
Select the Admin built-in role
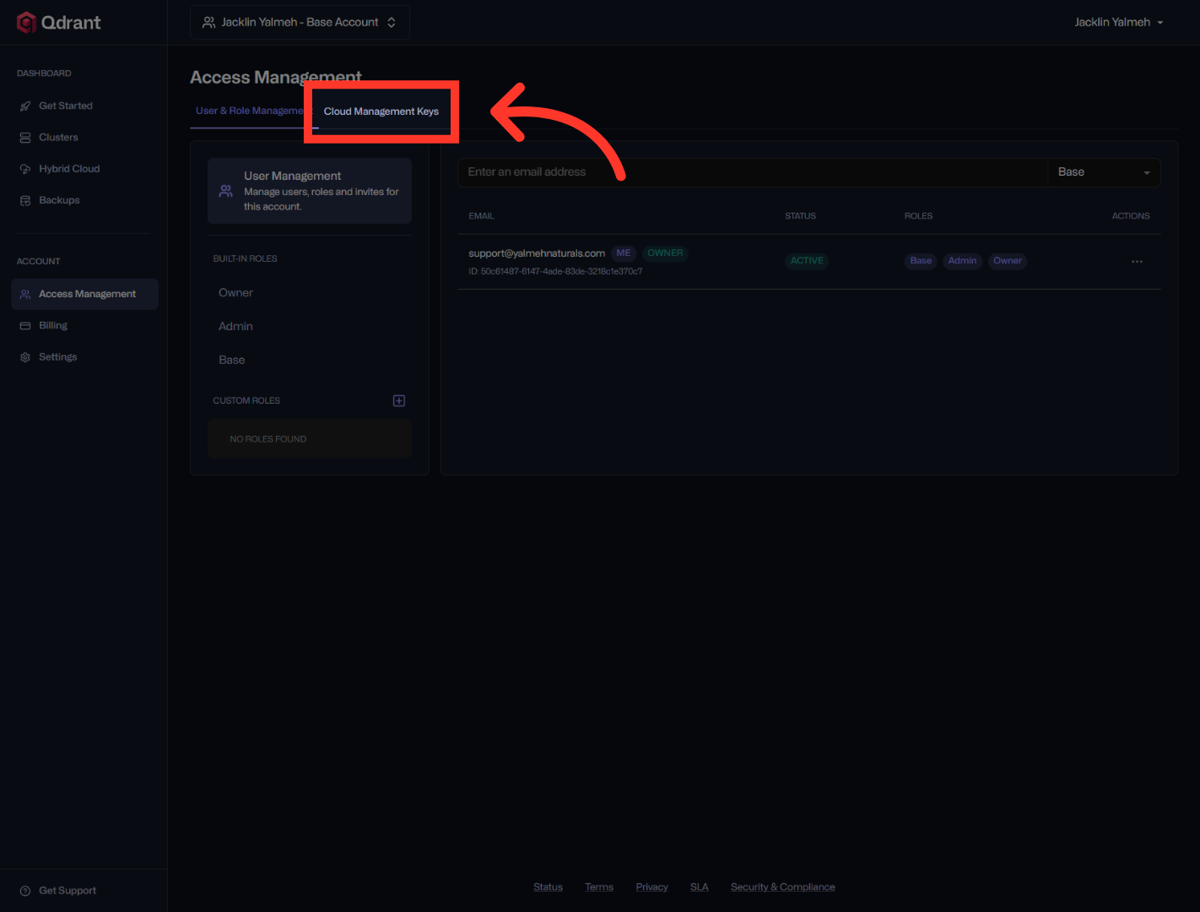(235, 327)
